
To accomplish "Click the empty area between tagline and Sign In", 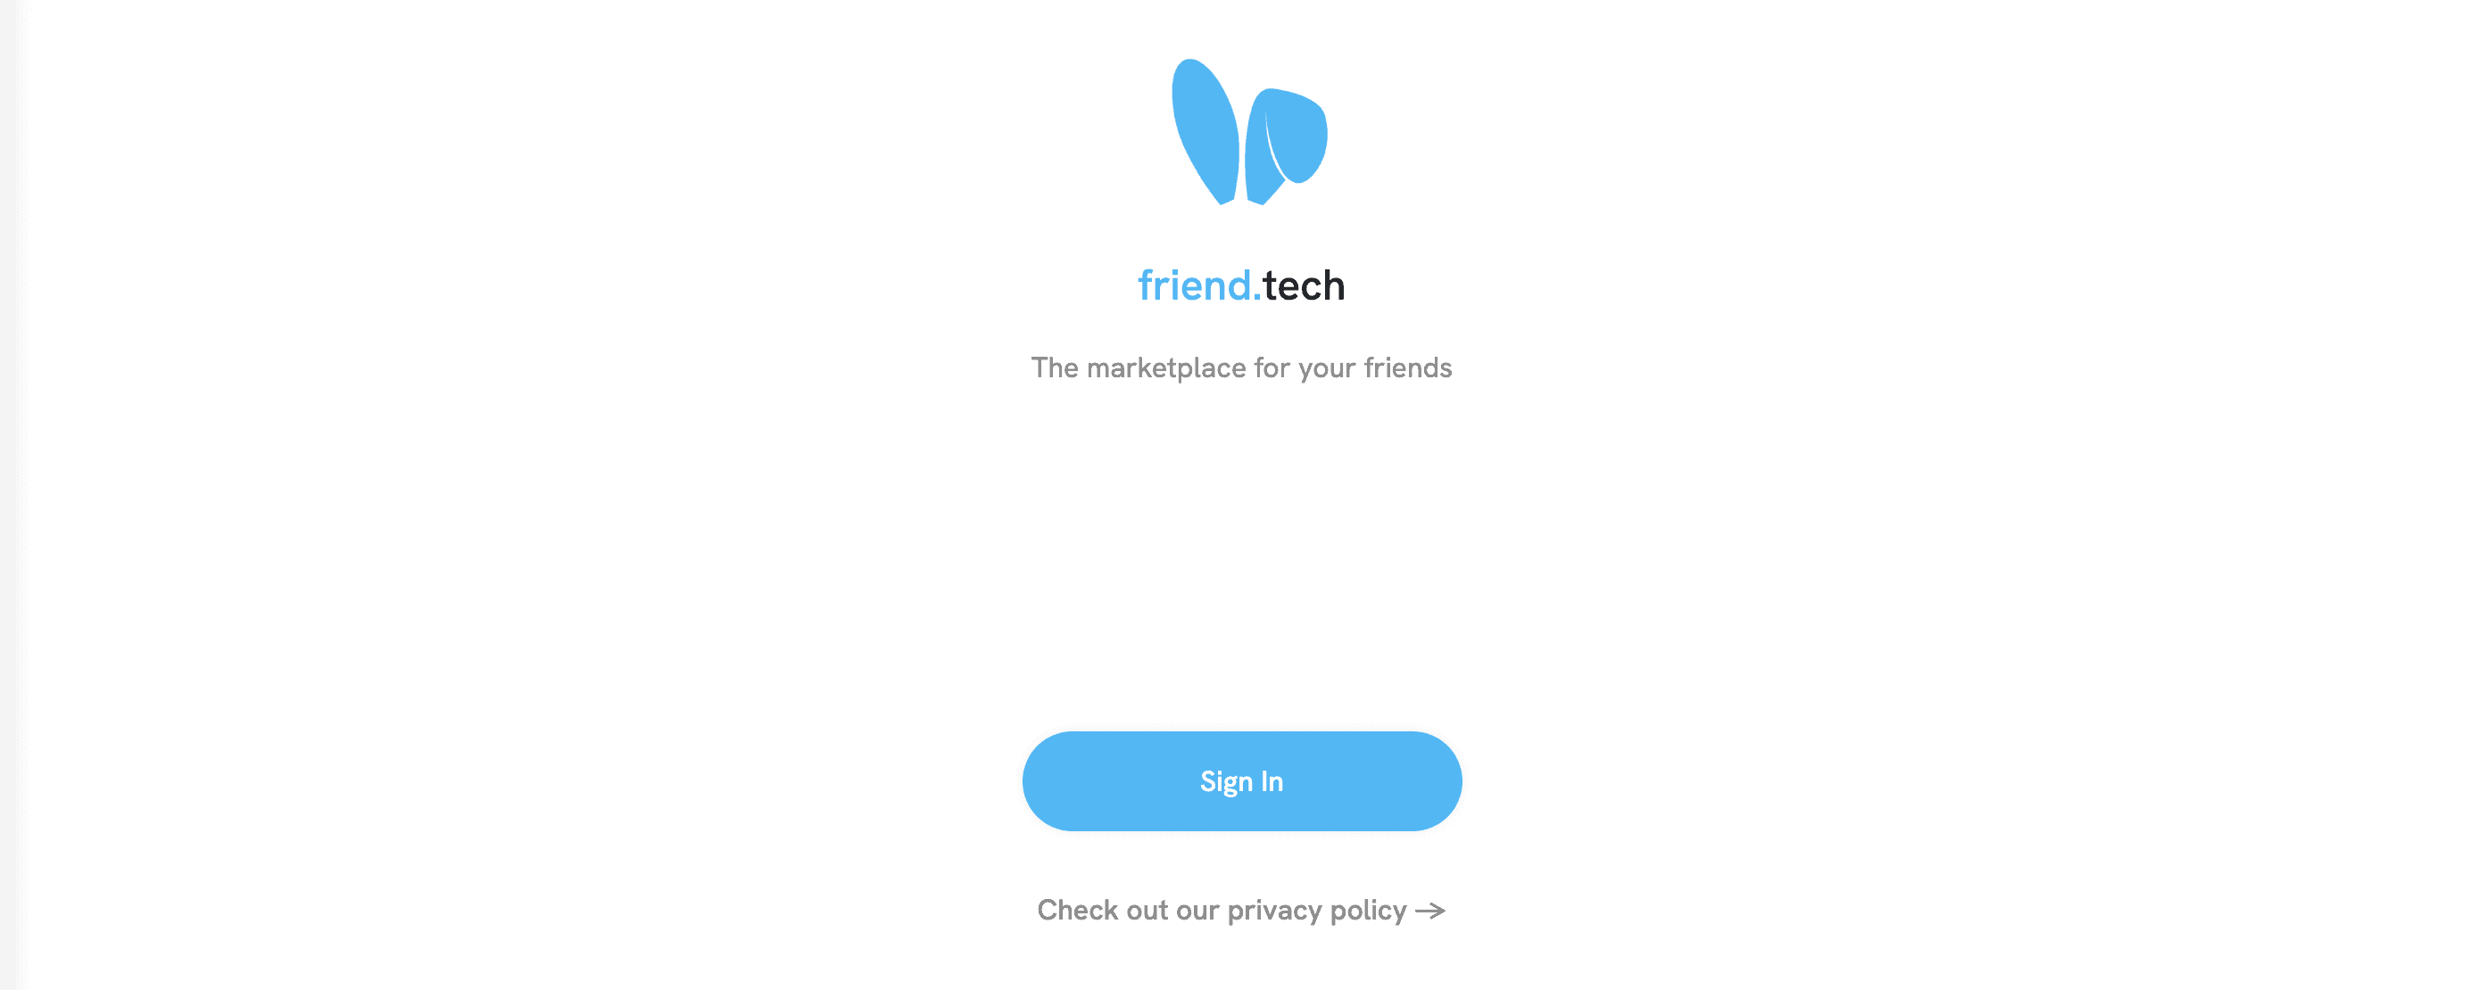I will coord(1241,557).
